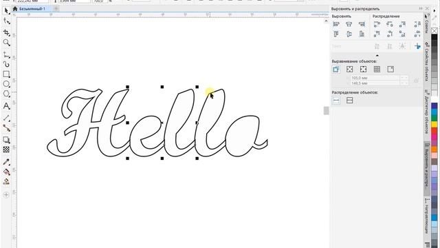Collapse the Выровнять и распределить docker
This screenshot has height=248, width=440.
point(421,9)
